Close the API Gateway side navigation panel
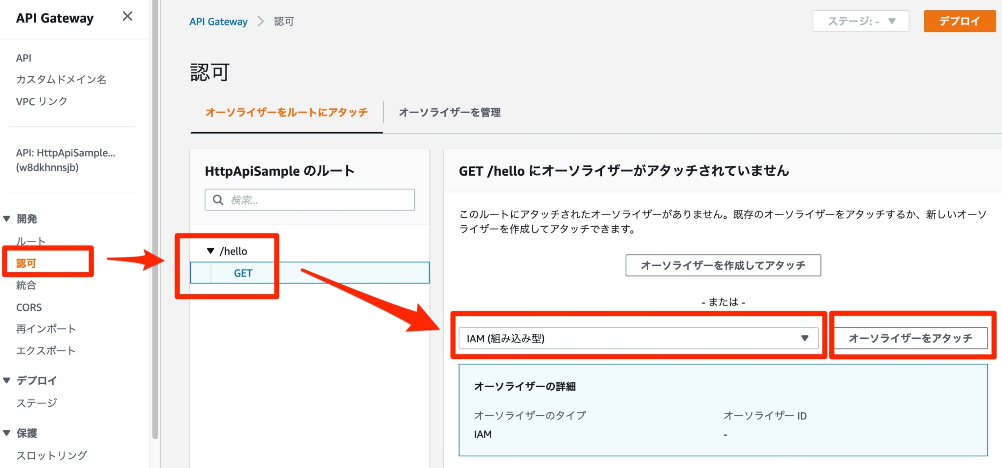Viewport: 1002px width, 468px height. point(127,16)
